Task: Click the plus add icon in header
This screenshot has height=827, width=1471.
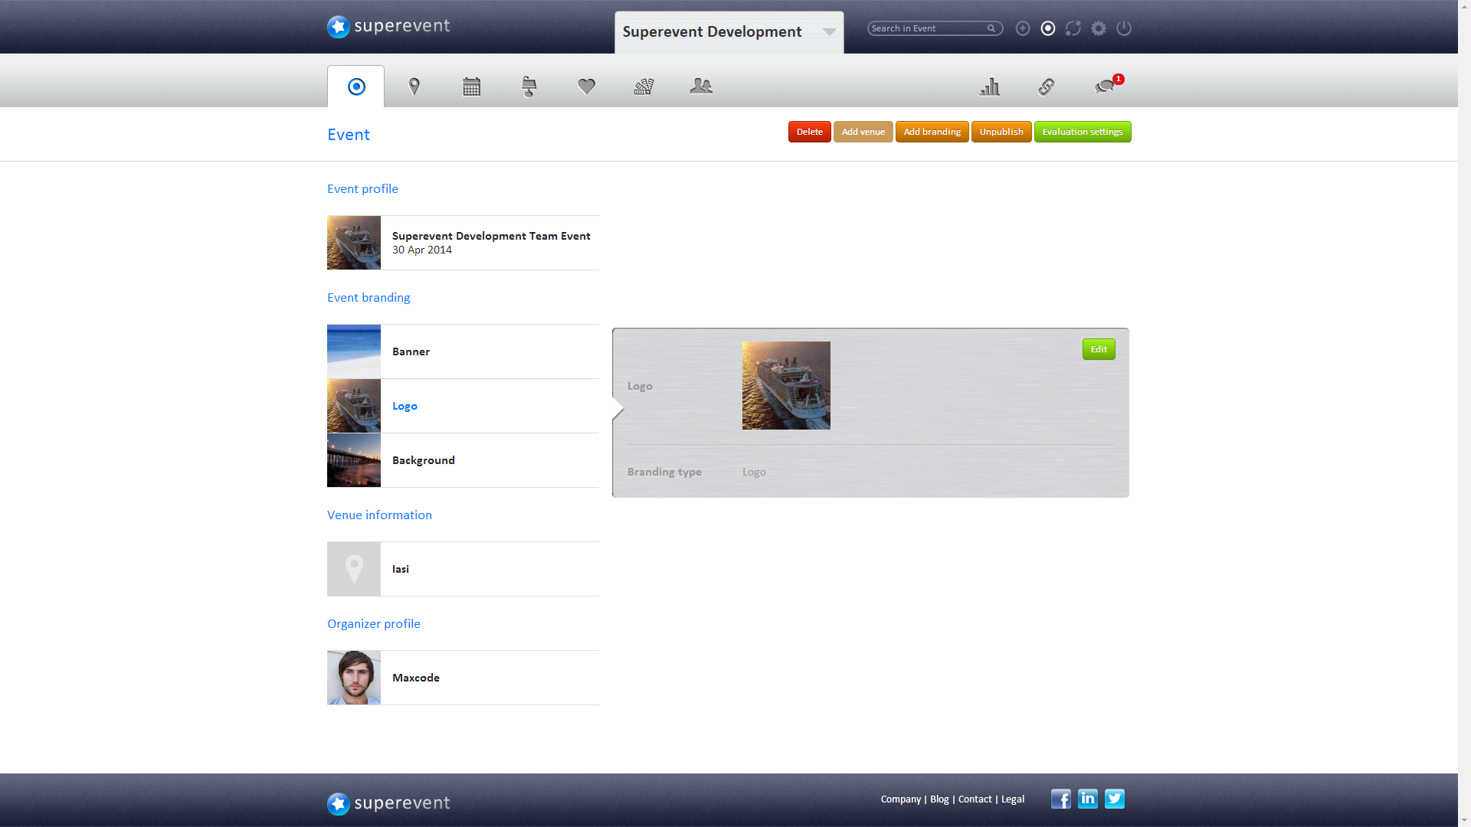Action: pyautogui.click(x=1022, y=28)
